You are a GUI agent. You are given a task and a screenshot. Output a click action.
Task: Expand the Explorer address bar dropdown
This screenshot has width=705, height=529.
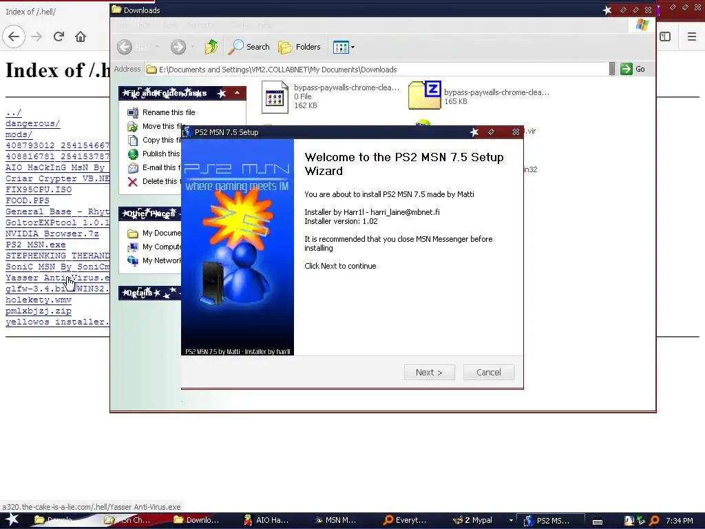coord(612,69)
